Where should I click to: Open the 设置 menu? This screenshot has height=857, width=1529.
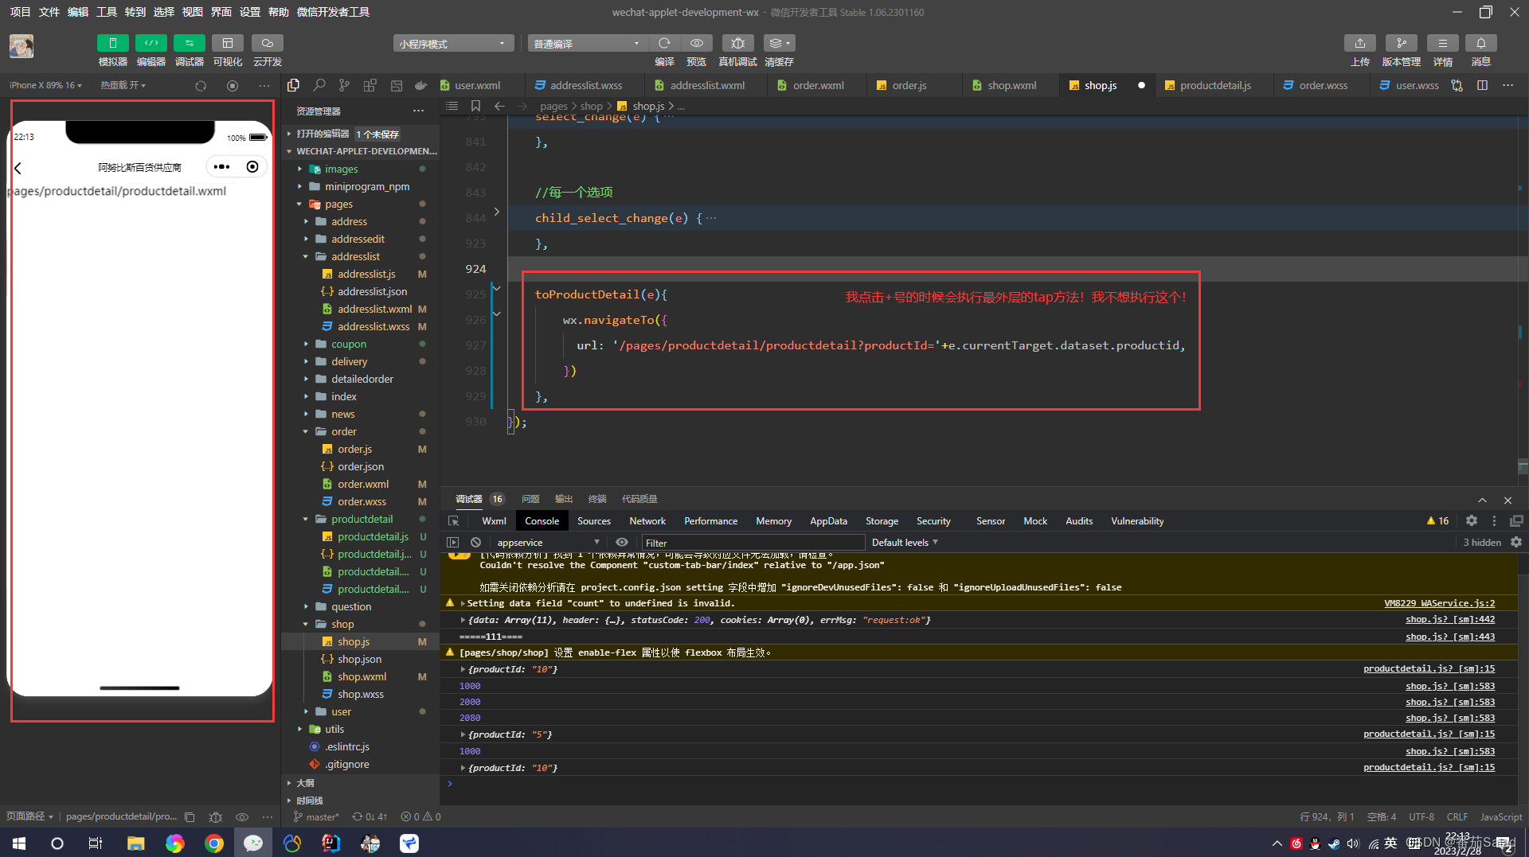(x=250, y=12)
